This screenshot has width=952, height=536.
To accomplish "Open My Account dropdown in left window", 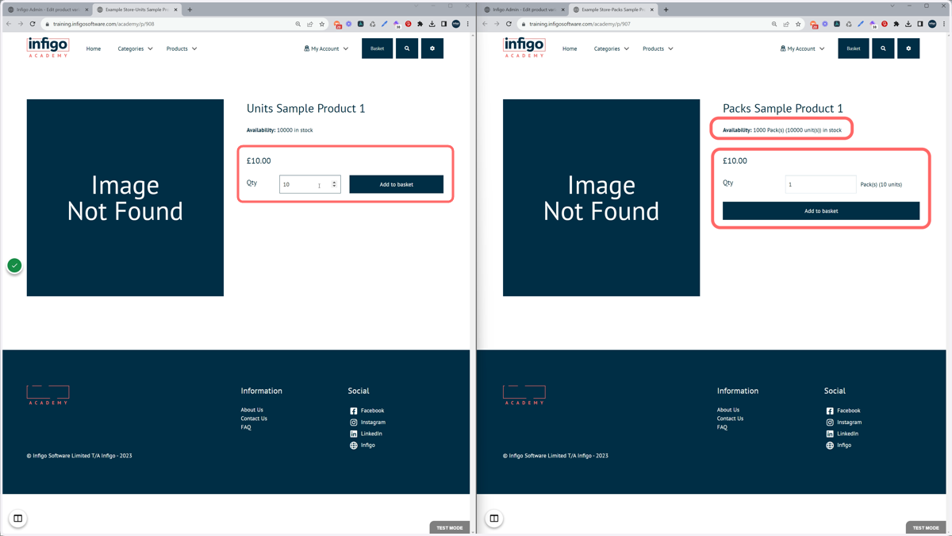I will (326, 48).
